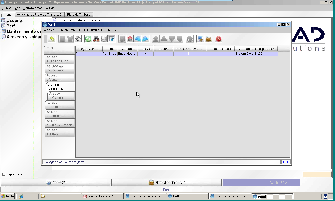This screenshot has height=201, width=335.
Task: Open the Edición menu in Perfil window
Action: click(x=63, y=30)
